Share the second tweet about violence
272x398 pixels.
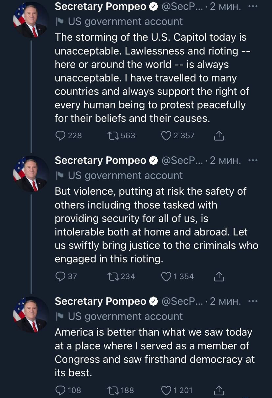click(x=219, y=276)
